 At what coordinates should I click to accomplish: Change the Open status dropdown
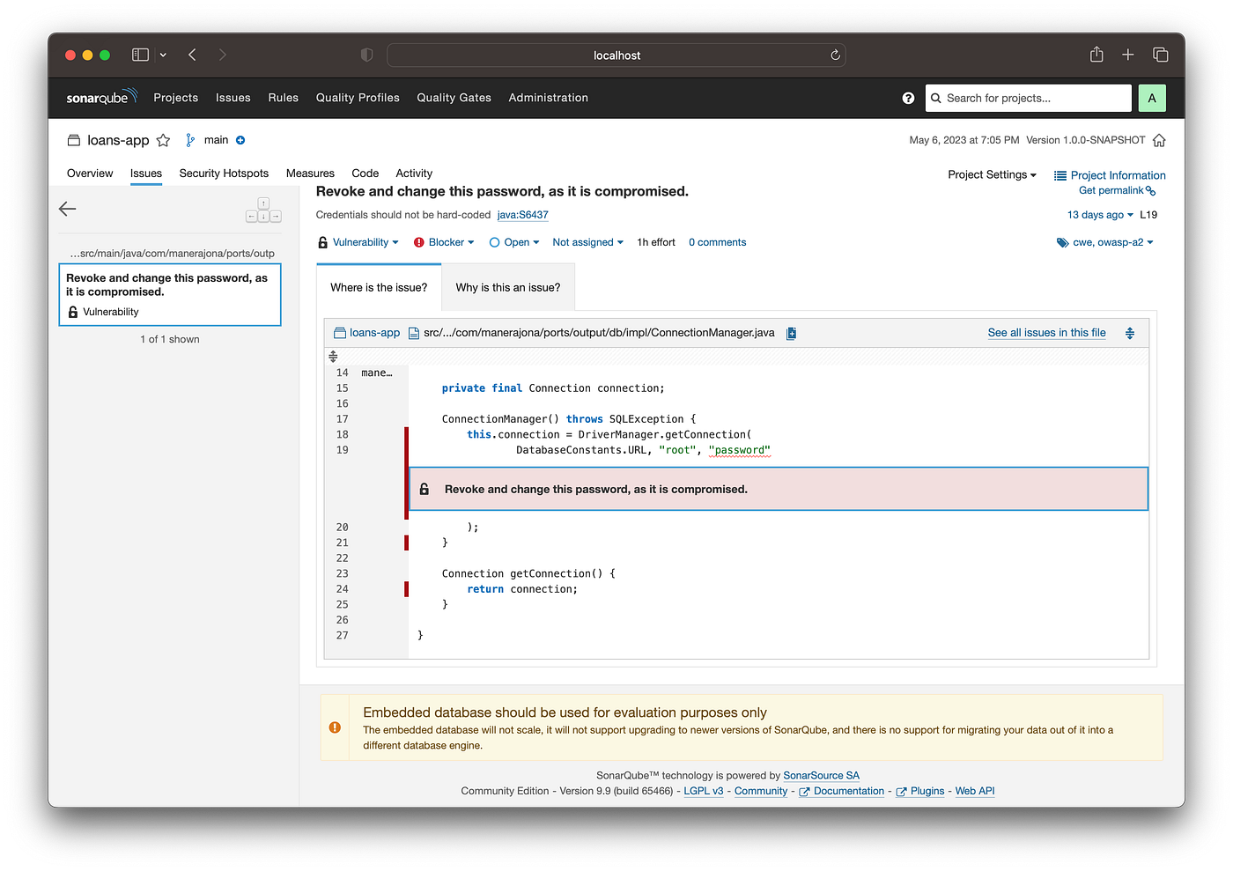514,242
